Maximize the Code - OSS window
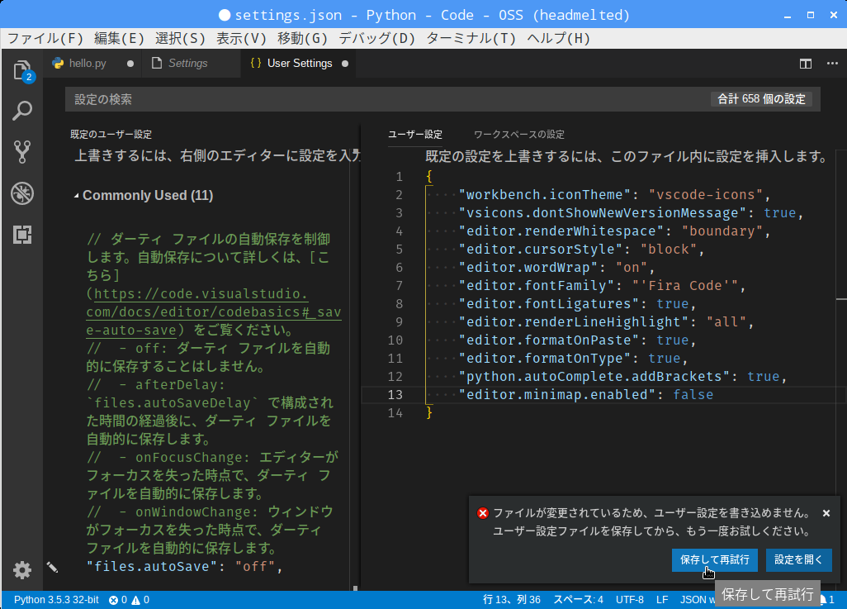The width and height of the screenshot is (847, 609). 811,15
